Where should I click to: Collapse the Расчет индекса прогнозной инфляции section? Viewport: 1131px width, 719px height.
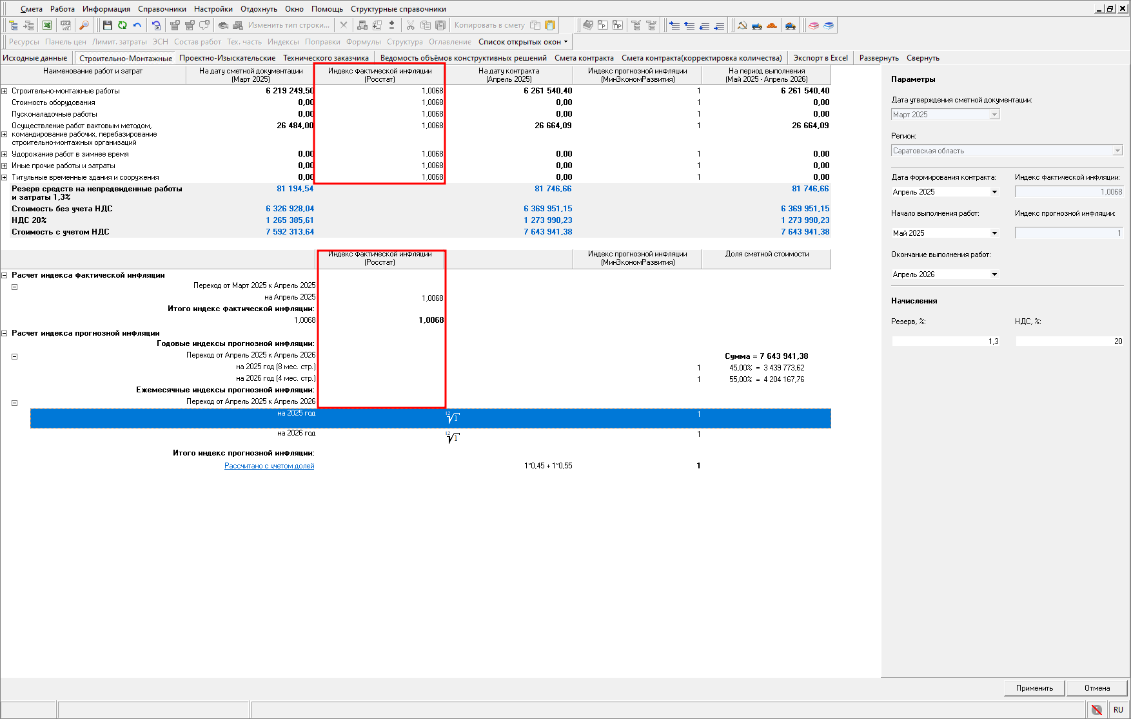pyautogui.click(x=5, y=333)
